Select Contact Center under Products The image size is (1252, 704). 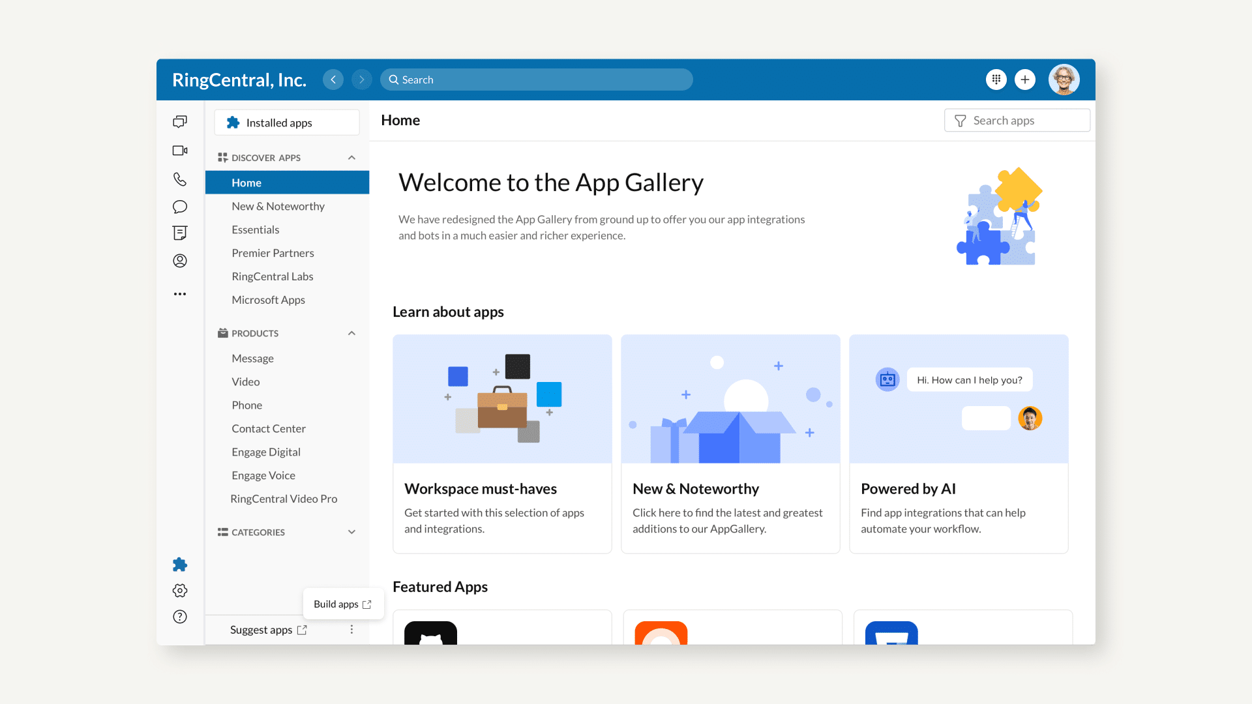268,428
